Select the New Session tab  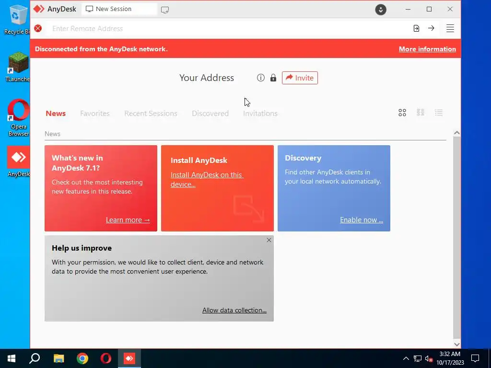tap(119, 9)
